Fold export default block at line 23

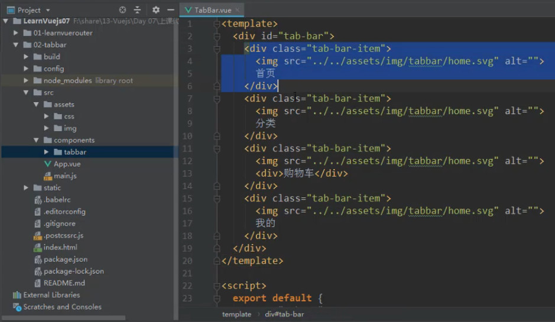(217, 298)
